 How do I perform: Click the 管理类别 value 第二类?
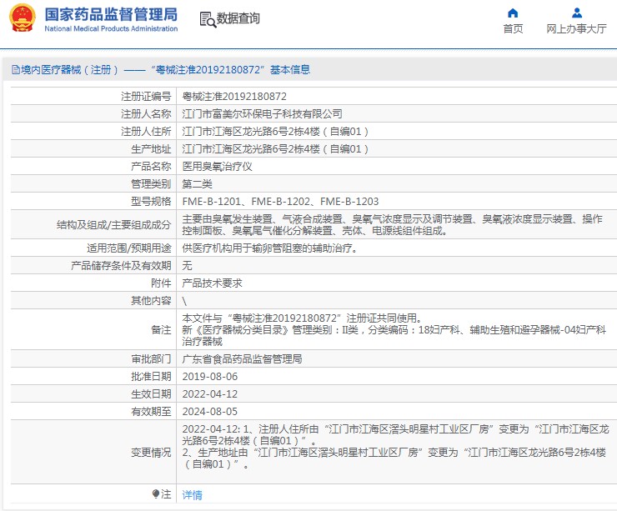198,184
